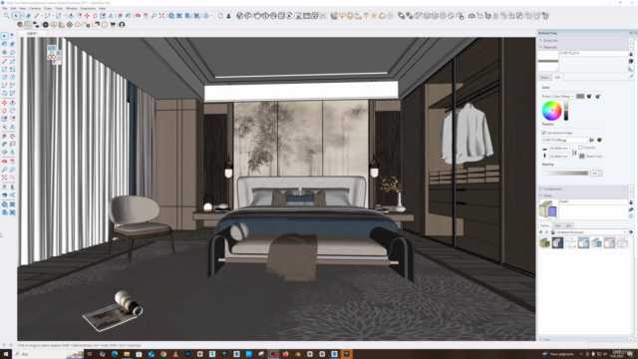Click the Search magnifier in top toolbar
The height and width of the screenshot is (359, 638).
pos(7,16)
